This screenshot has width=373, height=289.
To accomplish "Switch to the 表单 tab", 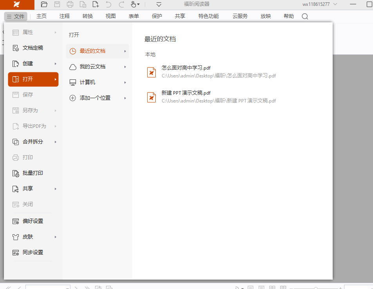I will [134, 16].
